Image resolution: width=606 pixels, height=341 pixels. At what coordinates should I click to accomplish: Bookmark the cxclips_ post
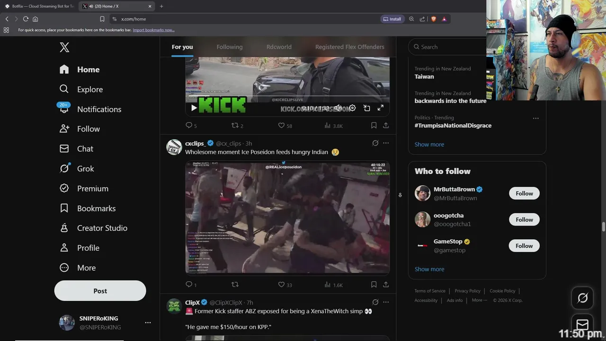click(x=374, y=285)
